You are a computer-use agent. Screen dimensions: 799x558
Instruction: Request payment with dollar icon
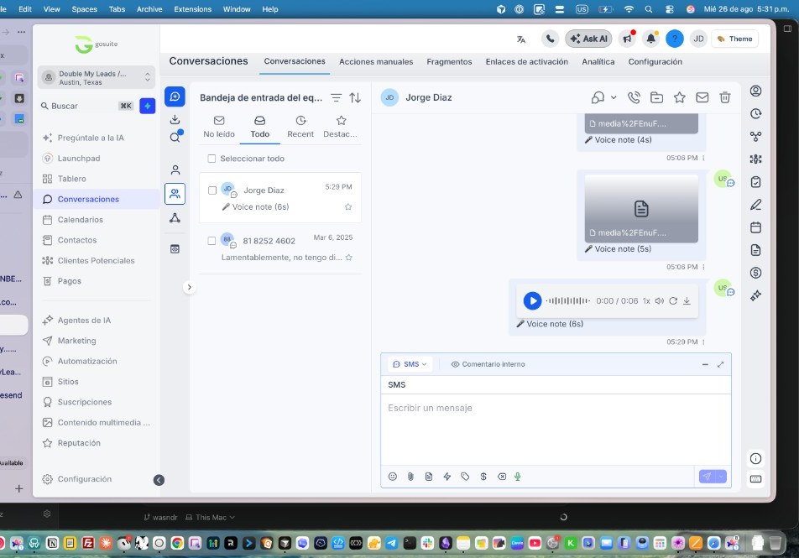pos(483,477)
